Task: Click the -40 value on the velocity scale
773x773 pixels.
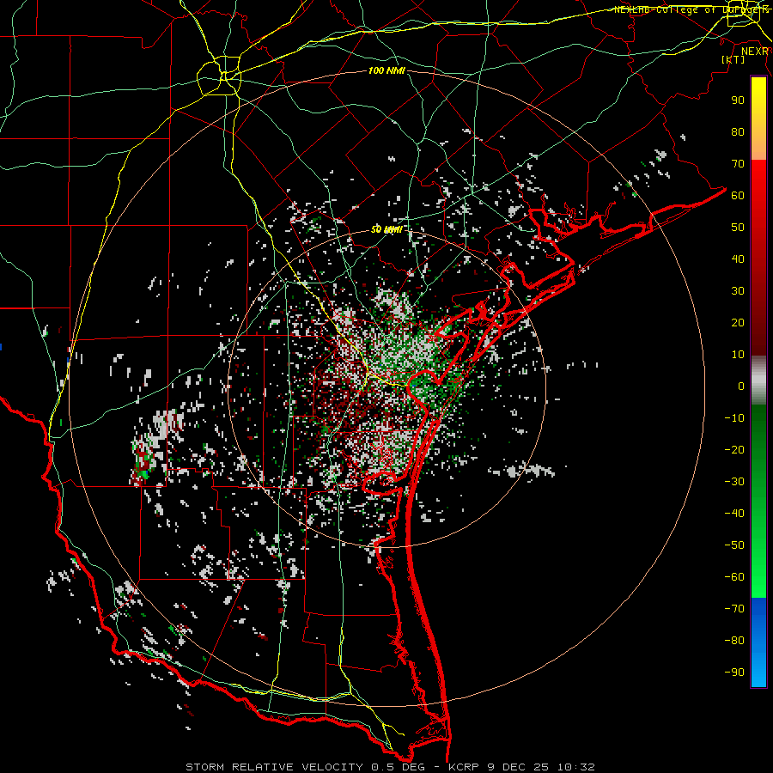Action: tap(734, 514)
